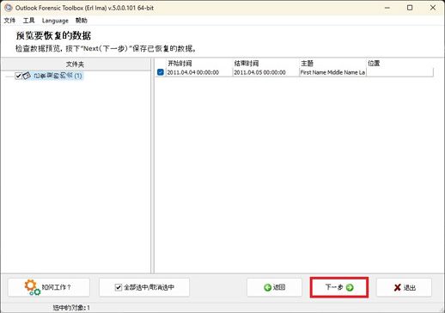Viewport: 445px width, 313px height.
Task: Click the 返回 (Back) button
Action: click(274, 287)
